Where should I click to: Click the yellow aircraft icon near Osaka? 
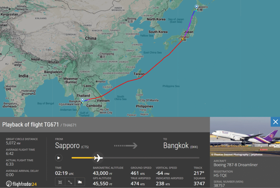(182, 39)
